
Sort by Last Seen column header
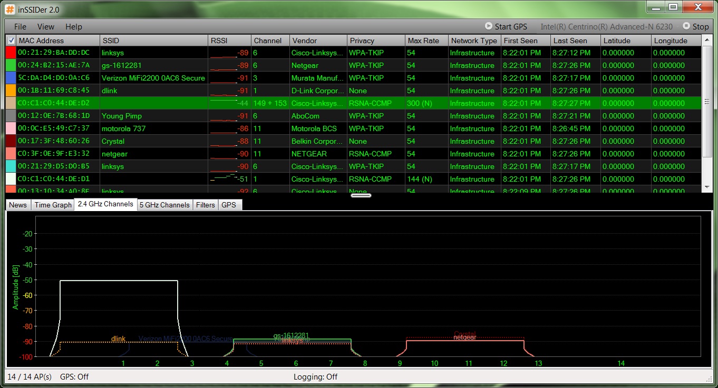575,41
